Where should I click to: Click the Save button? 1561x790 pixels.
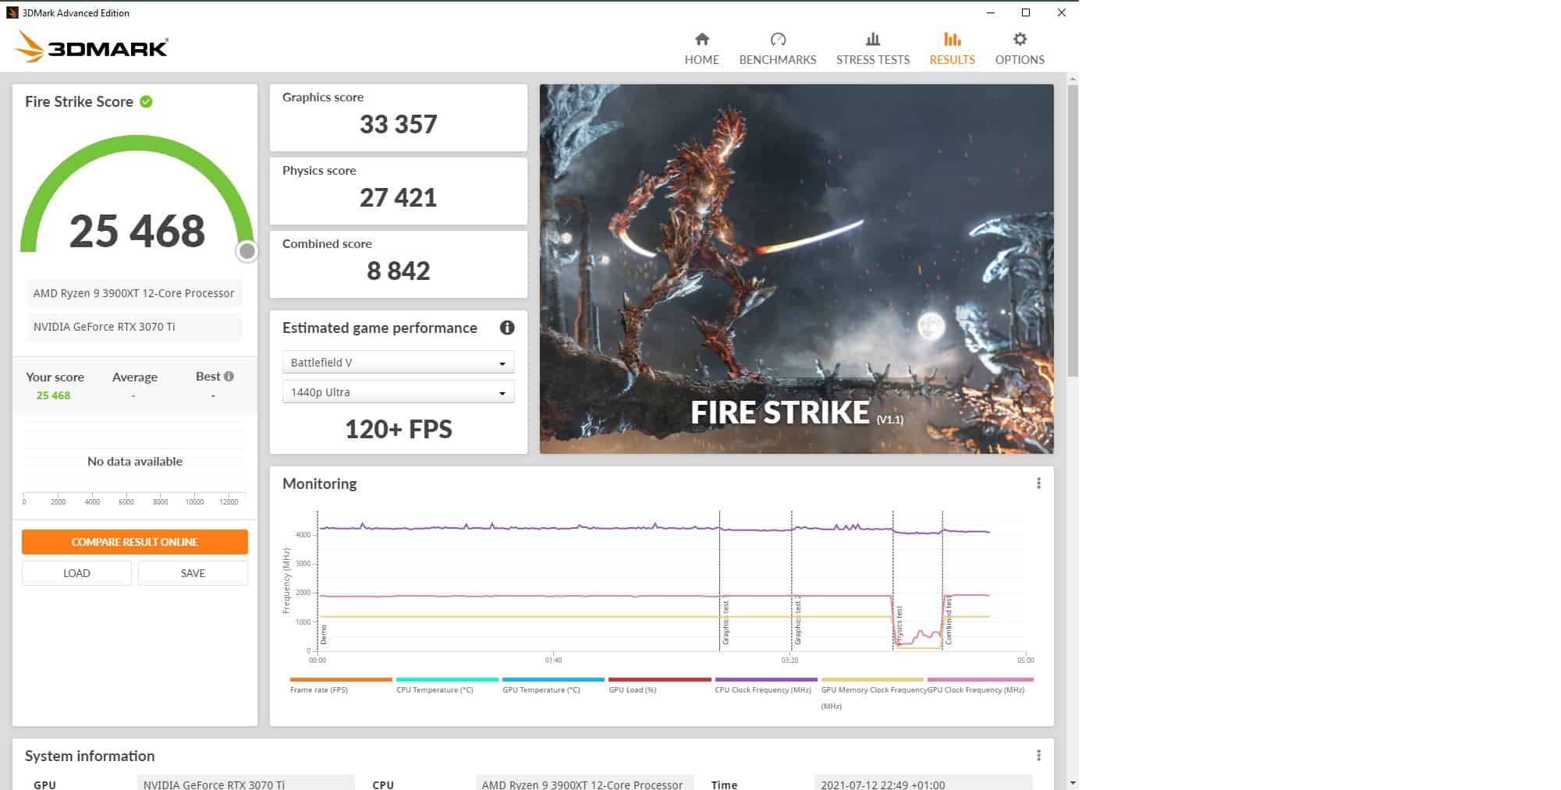point(193,573)
